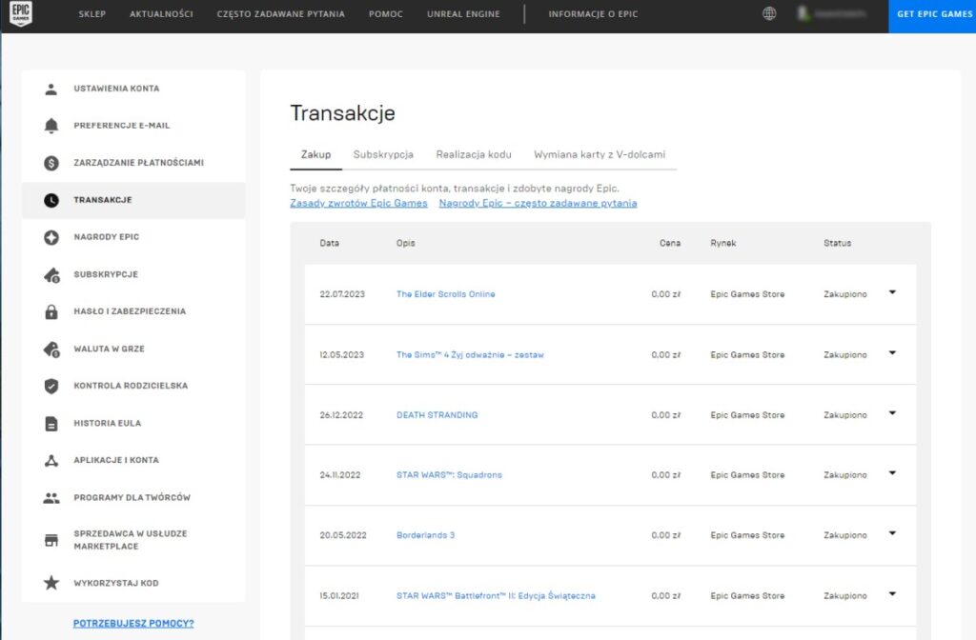The image size is (976, 640).
Task: Open the STAR WARS: Squadrons link
Action: pos(449,475)
